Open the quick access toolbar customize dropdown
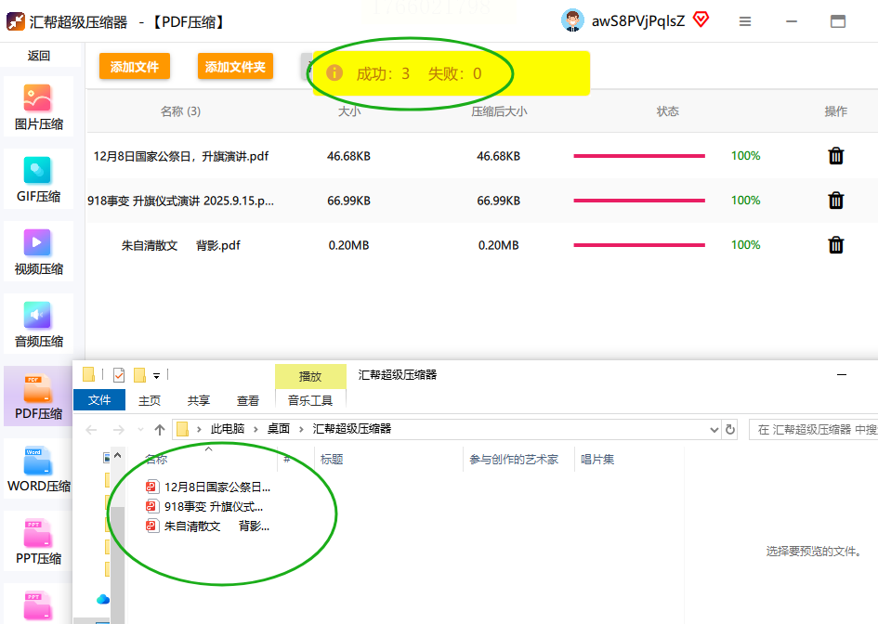Image resolution: width=878 pixels, height=624 pixels. [x=157, y=375]
